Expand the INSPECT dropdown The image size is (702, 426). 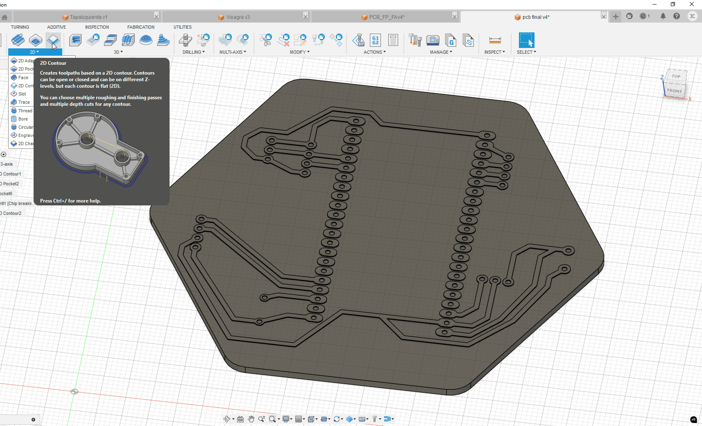[495, 52]
